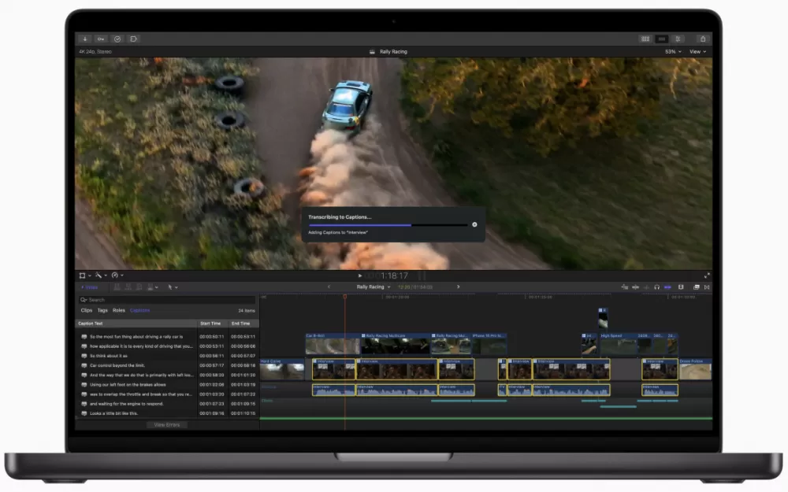Open the Effects browser icon
Image resolution: width=788 pixels, height=492 pixels.
(696, 287)
